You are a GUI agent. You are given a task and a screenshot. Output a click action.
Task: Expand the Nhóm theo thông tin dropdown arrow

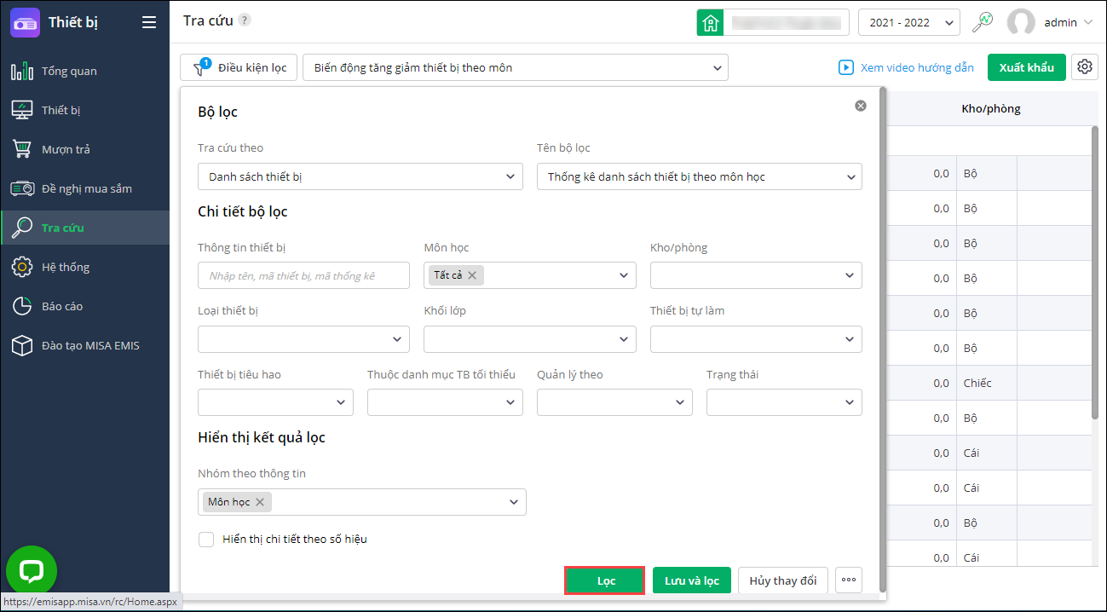pos(514,502)
